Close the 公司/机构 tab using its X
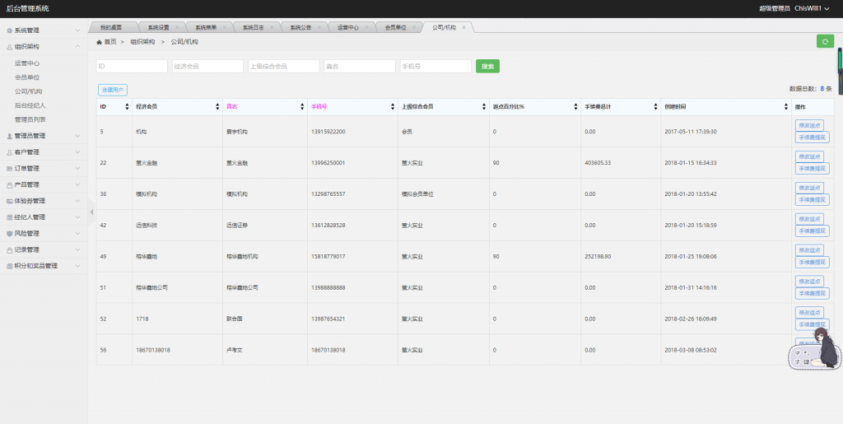The image size is (843, 424). tap(463, 27)
